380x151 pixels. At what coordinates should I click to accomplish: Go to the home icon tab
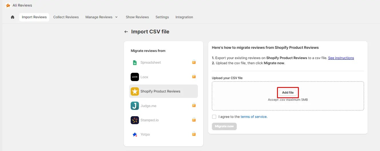13,17
